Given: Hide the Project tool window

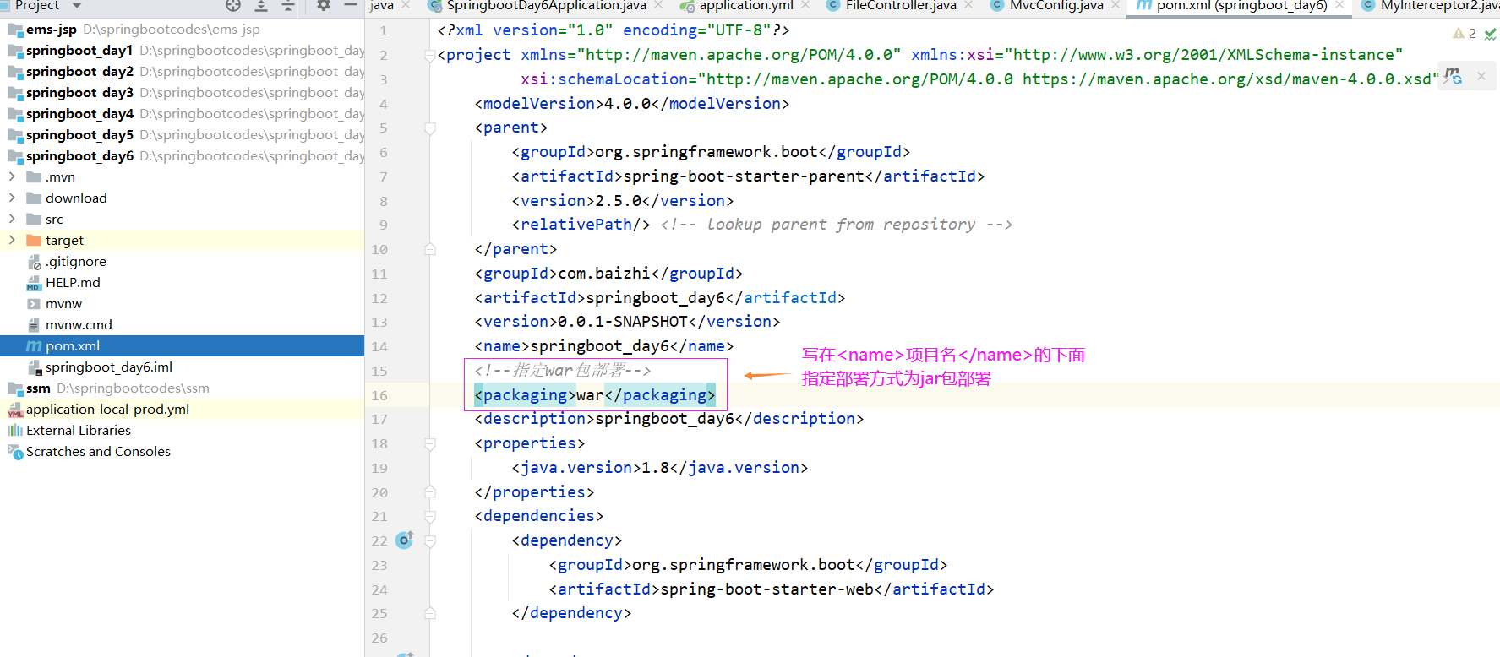Looking at the screenshot, I should [351, 5].
